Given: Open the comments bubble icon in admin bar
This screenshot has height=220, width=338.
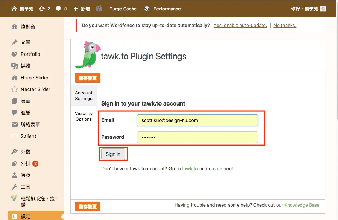Looking at the screenshot, I should (x=58, y=9).
